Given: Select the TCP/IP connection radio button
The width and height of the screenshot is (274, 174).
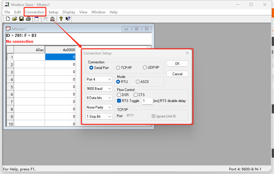Looking at the screenshot, I should 118,68.
